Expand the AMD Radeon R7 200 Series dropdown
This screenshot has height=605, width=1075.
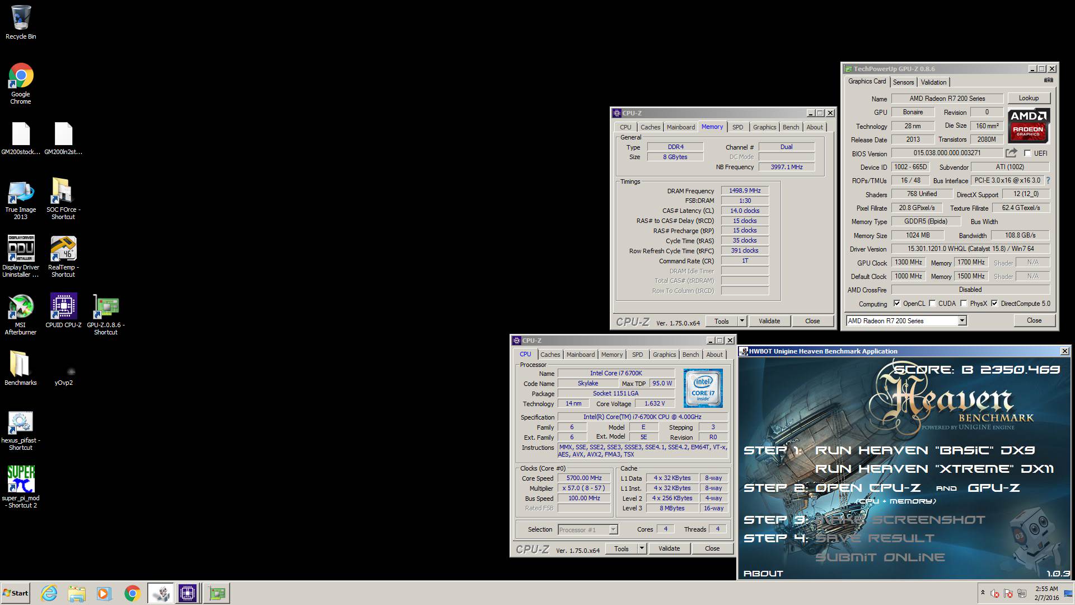click(x=962, y=321)
